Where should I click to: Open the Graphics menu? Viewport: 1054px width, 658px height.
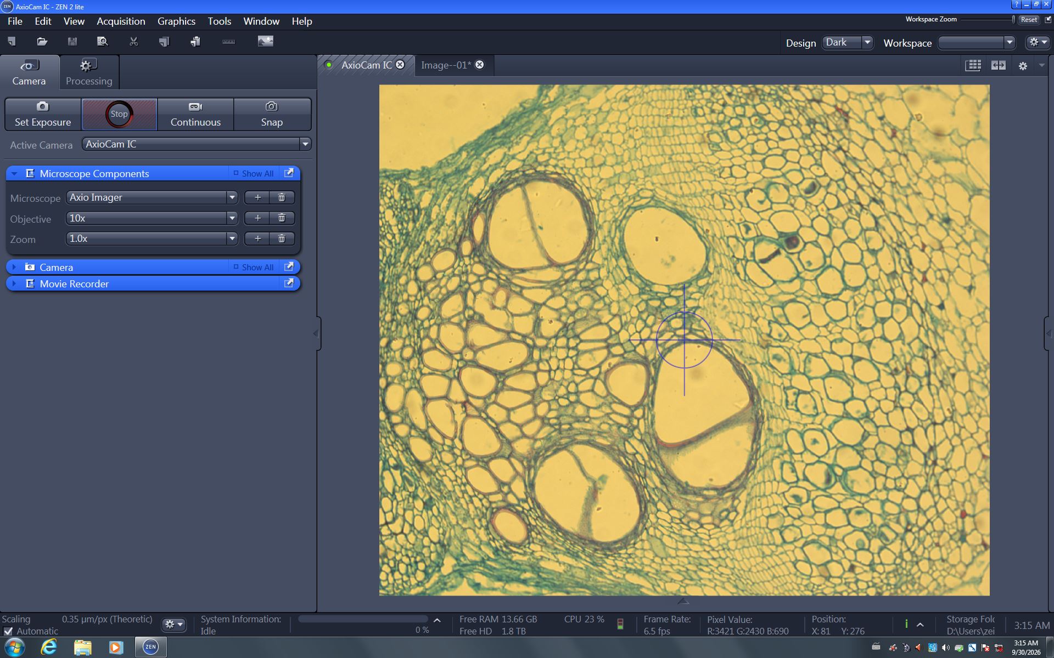(x=176, y=21)
